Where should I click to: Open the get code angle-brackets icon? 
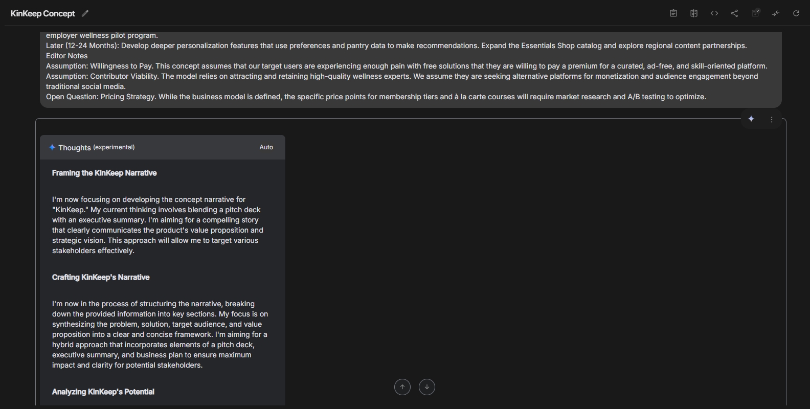click(714, 13)
